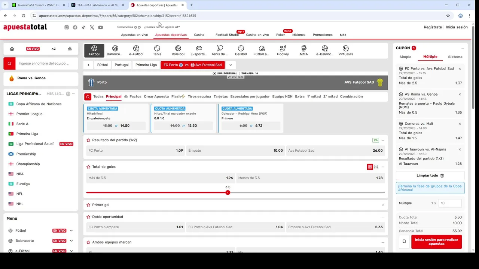Click the Inicia sesión link
Viewport: 479px width, 269px height.
[457, 27]
